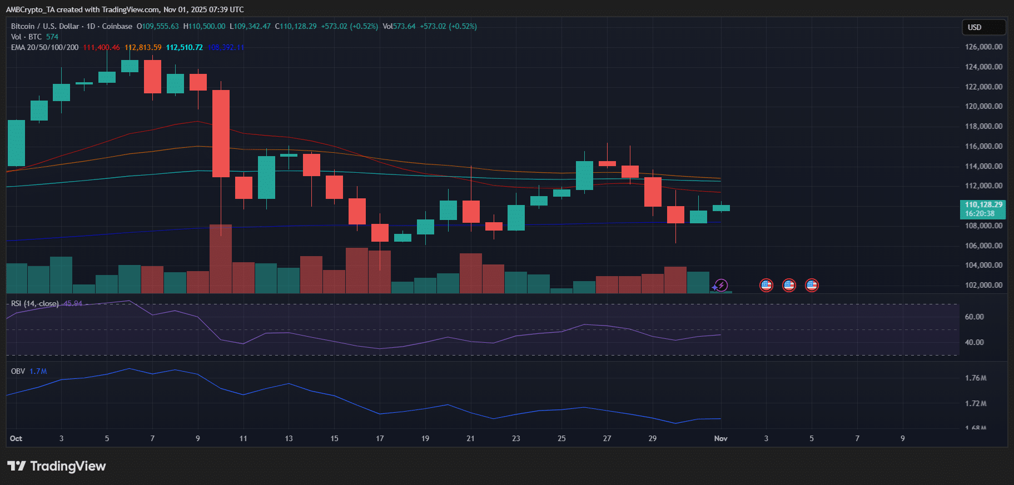Open the leftmost US flag economic event
The image size is (1014, 485).
click(766, 286)
